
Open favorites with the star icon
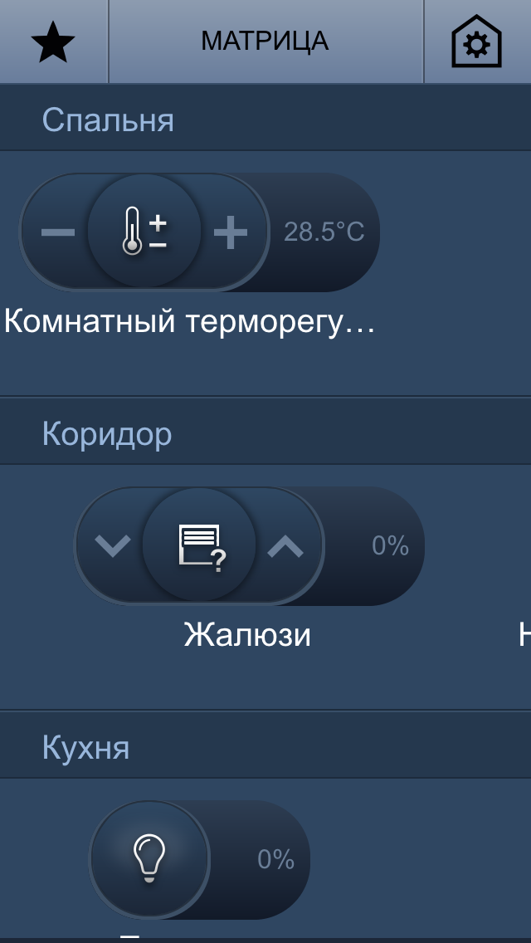(x=53, y=42)
